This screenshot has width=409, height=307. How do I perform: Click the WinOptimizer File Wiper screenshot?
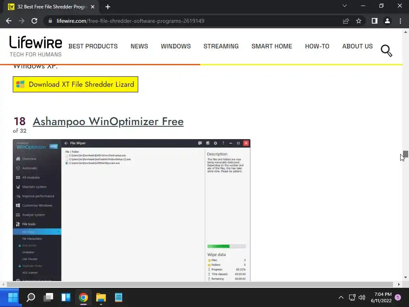(x=131, y=210)
